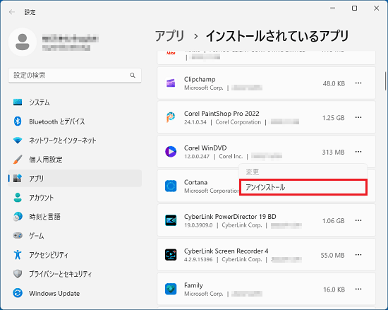Click version number 24.1.0.34
388x310 pixels.
(195, 122)
